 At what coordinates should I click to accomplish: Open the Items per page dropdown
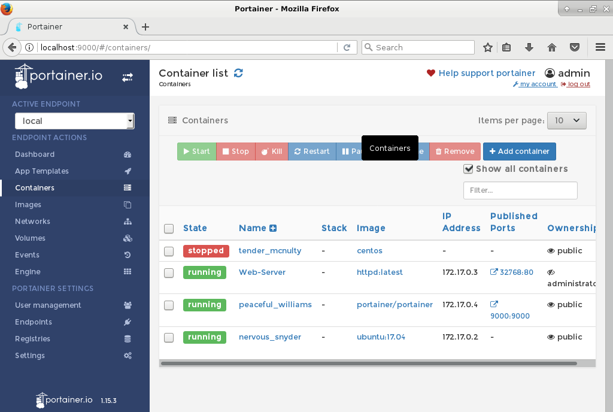[x=567, y=120]
